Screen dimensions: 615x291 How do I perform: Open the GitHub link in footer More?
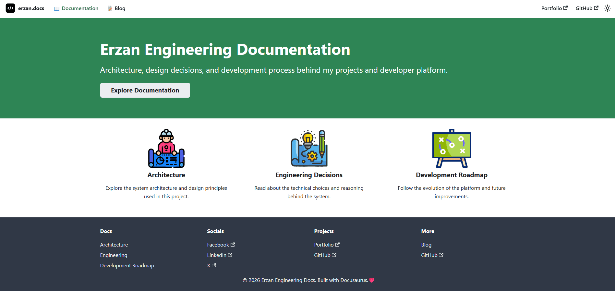click(432, 255)
